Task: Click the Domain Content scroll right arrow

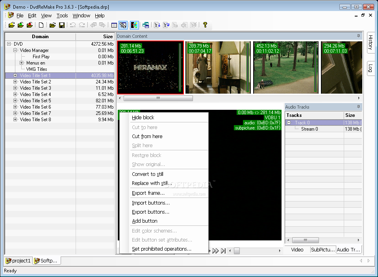Action: pyautogui.click(x=359, y=98)
